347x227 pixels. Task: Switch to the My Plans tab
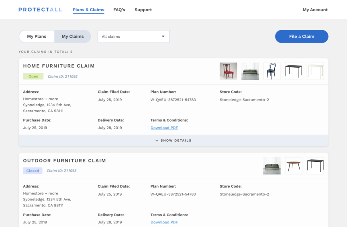tap(37, 36)
